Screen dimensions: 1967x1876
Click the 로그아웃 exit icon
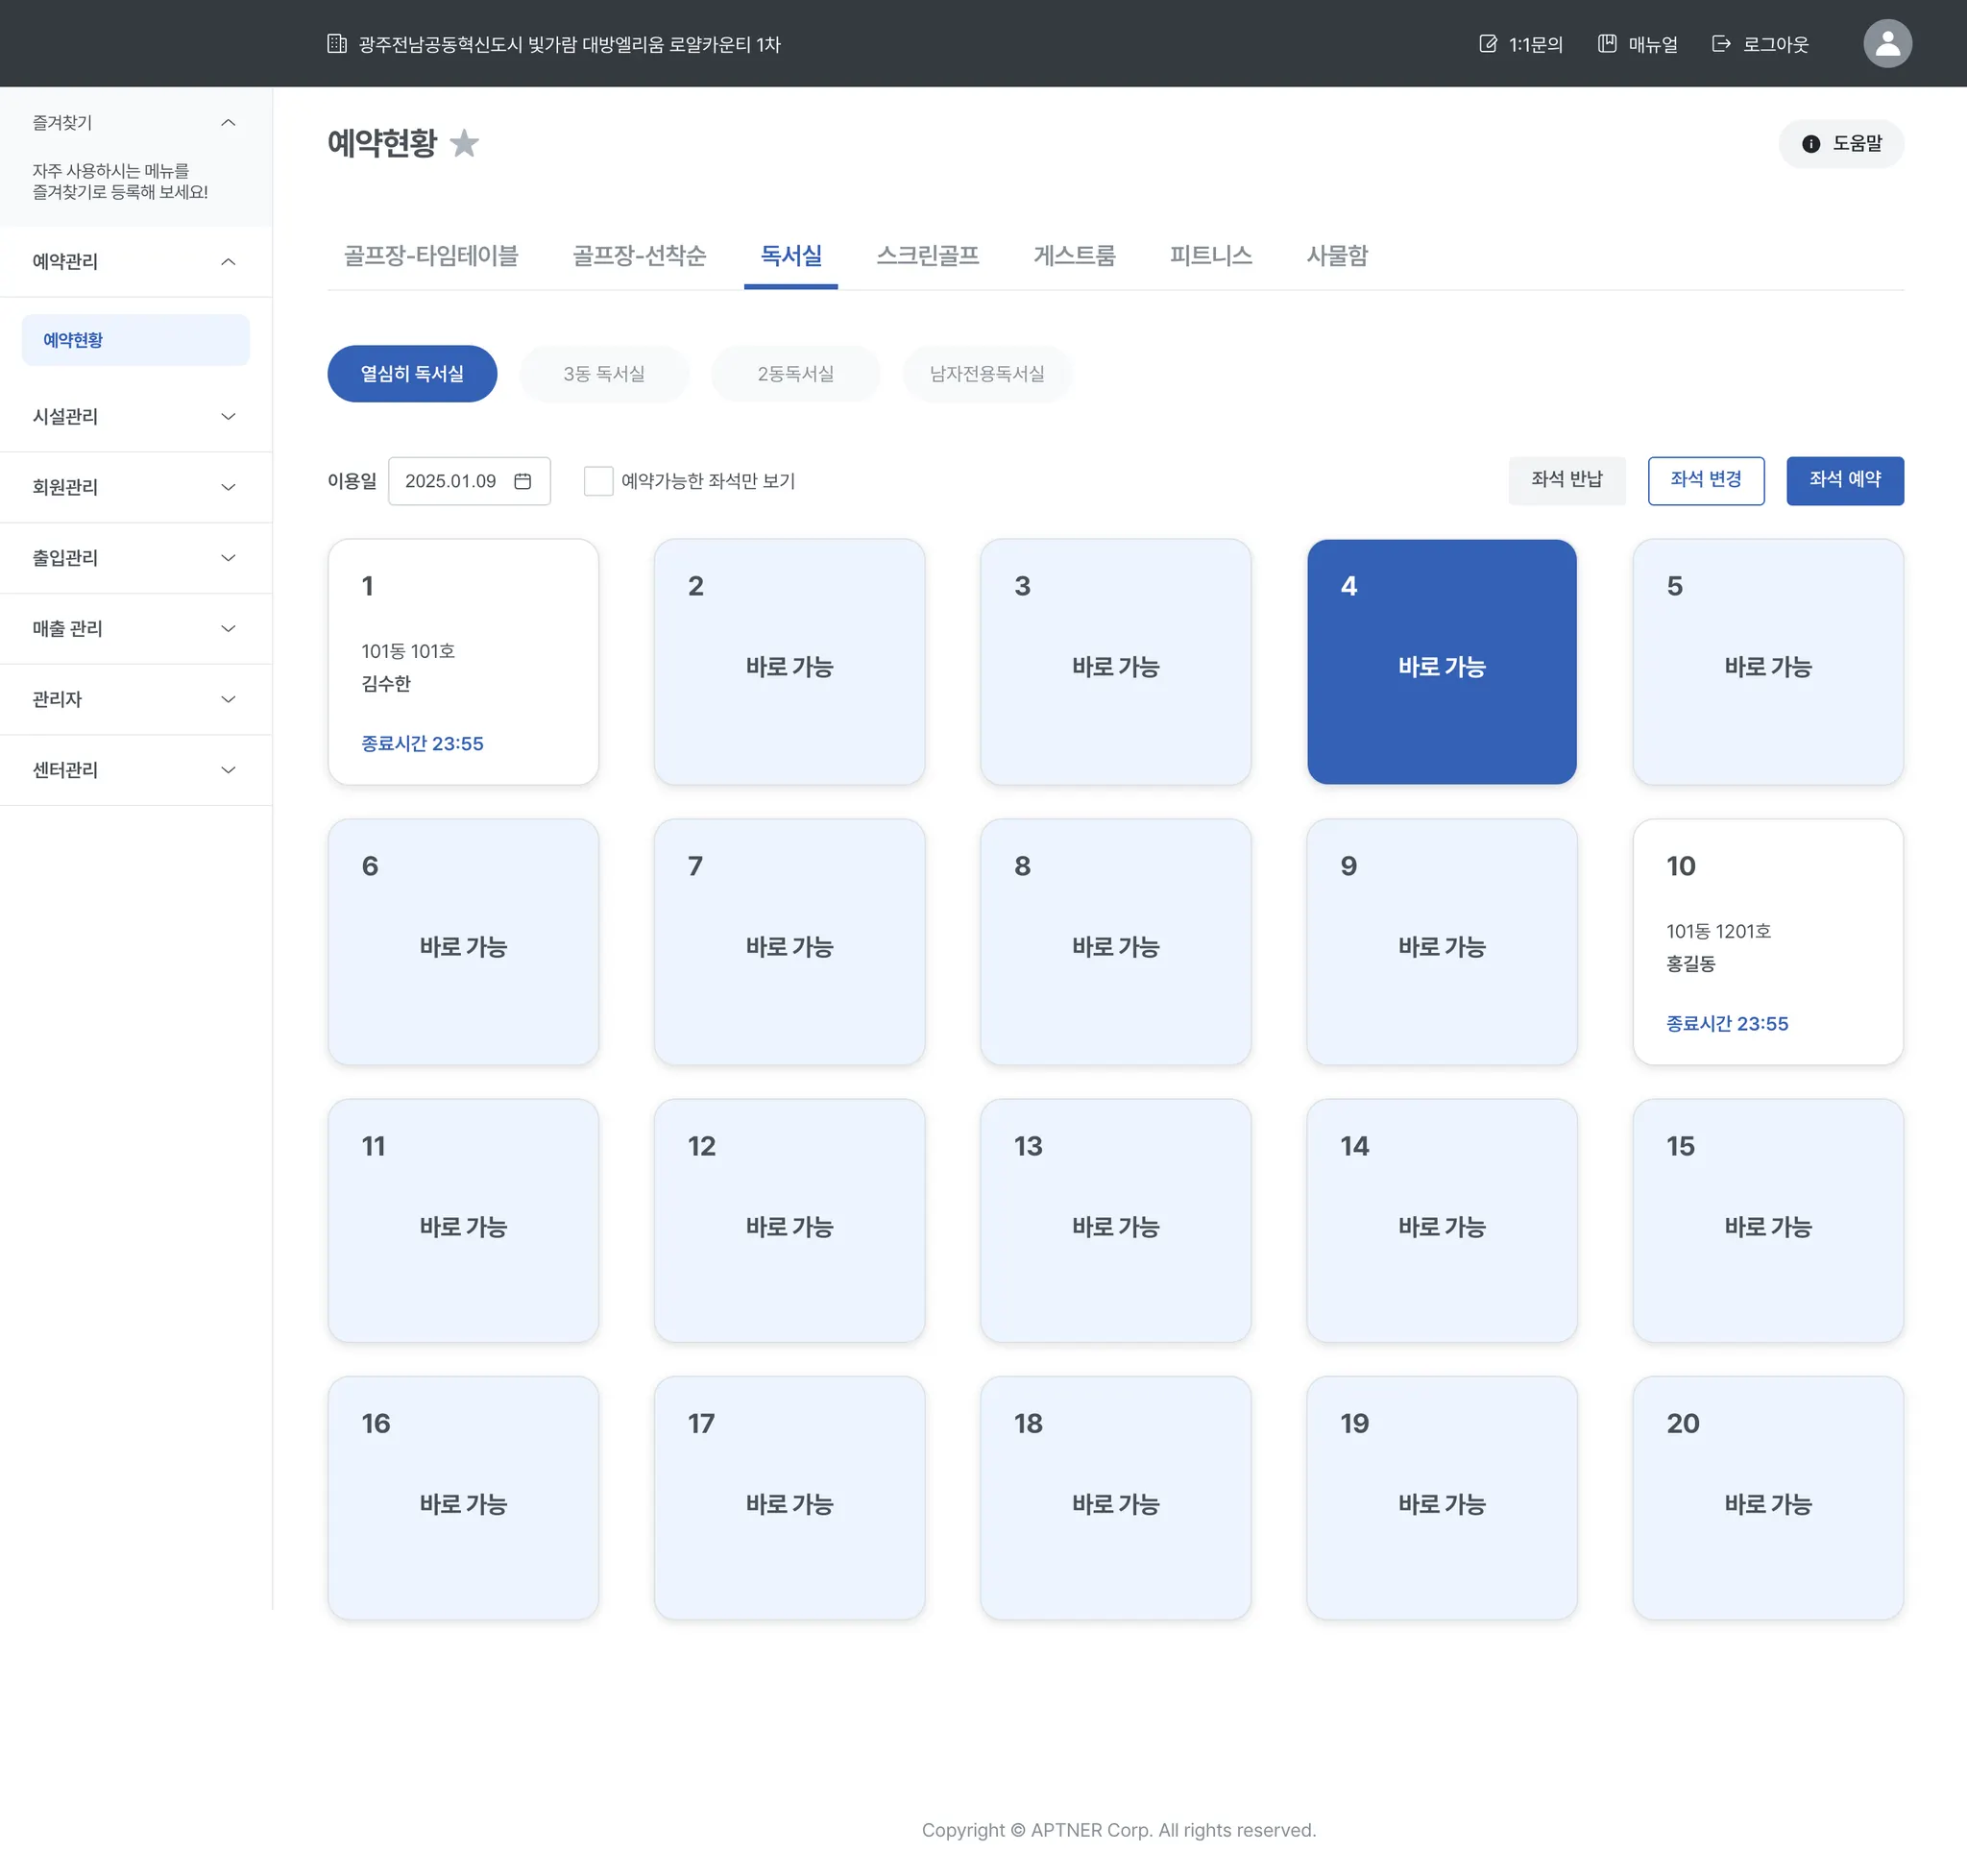[x=1720, y=44]
